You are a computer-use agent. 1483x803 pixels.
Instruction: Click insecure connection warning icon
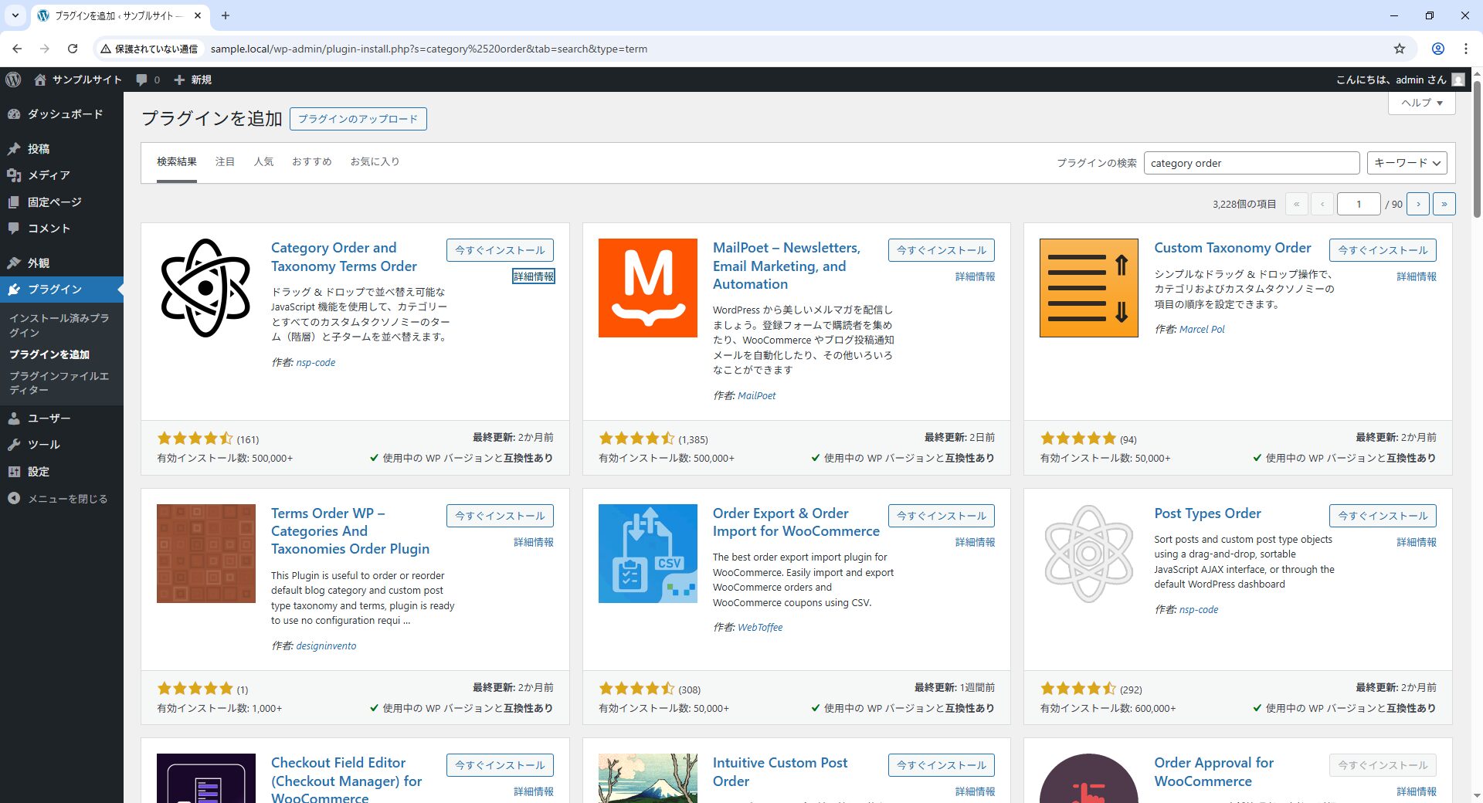[x=106, y=49]
